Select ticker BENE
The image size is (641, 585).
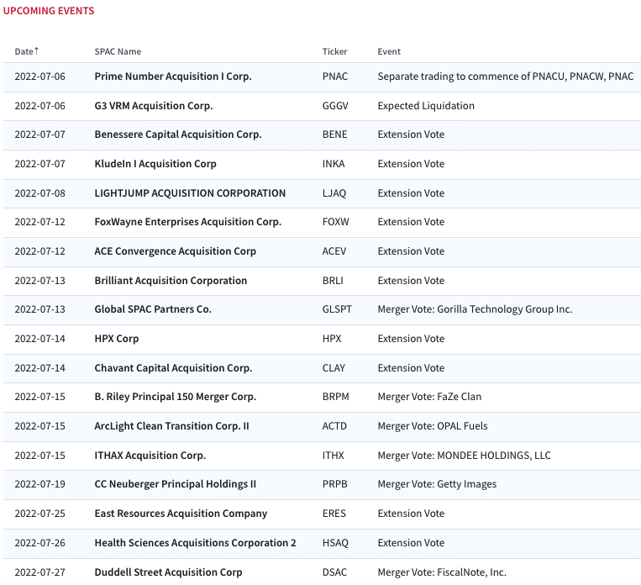click(334, 134)
